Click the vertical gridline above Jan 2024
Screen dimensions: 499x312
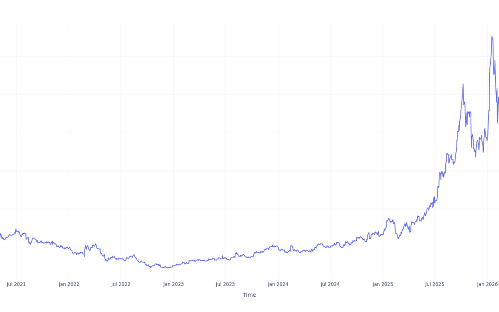(278, 139)
